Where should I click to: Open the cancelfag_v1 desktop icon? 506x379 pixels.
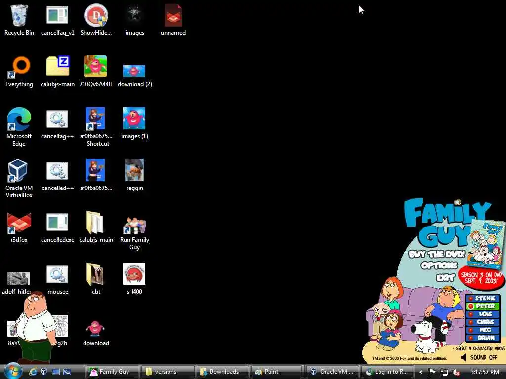pyautogui.click(x=57, y=20)
